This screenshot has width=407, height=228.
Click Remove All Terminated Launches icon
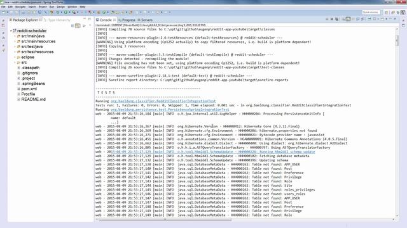coord(336,19)
